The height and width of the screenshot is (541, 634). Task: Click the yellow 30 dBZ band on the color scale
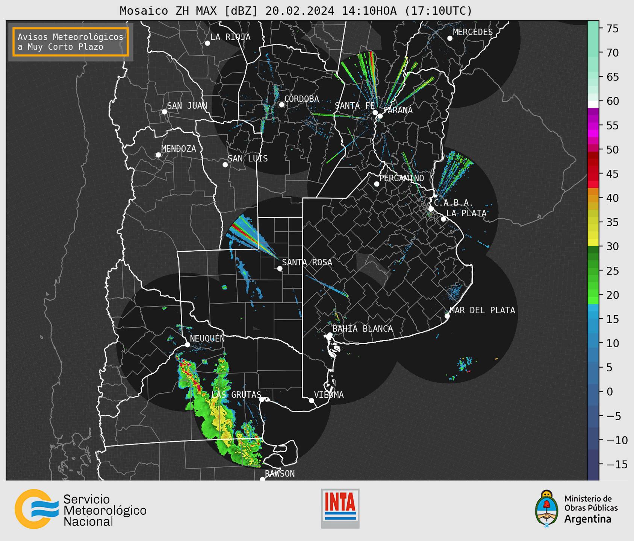pyautogui.click(x=593, y=243)
